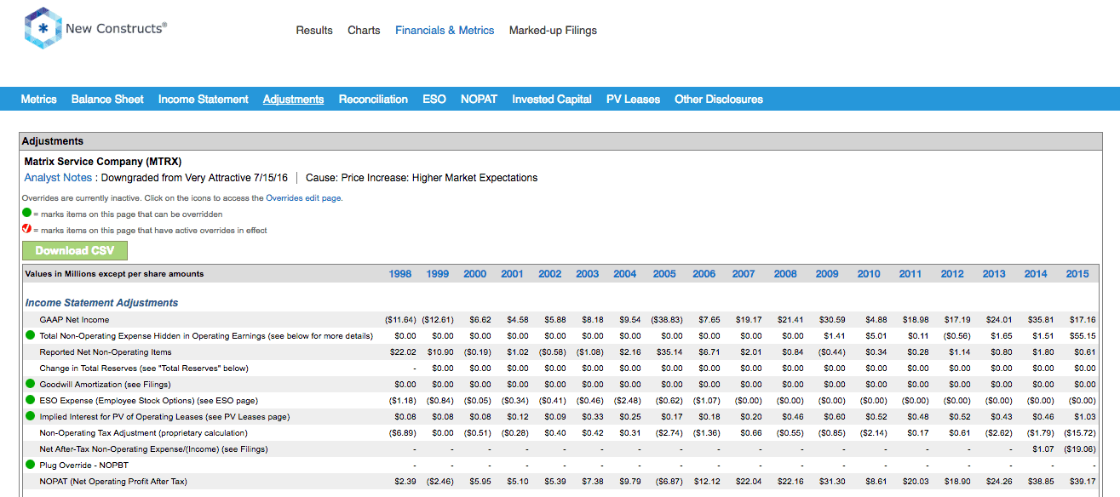Viewport: 1120px width, 497px height.
Task: Open the NOPAT tab
Action: click(479, 100)
